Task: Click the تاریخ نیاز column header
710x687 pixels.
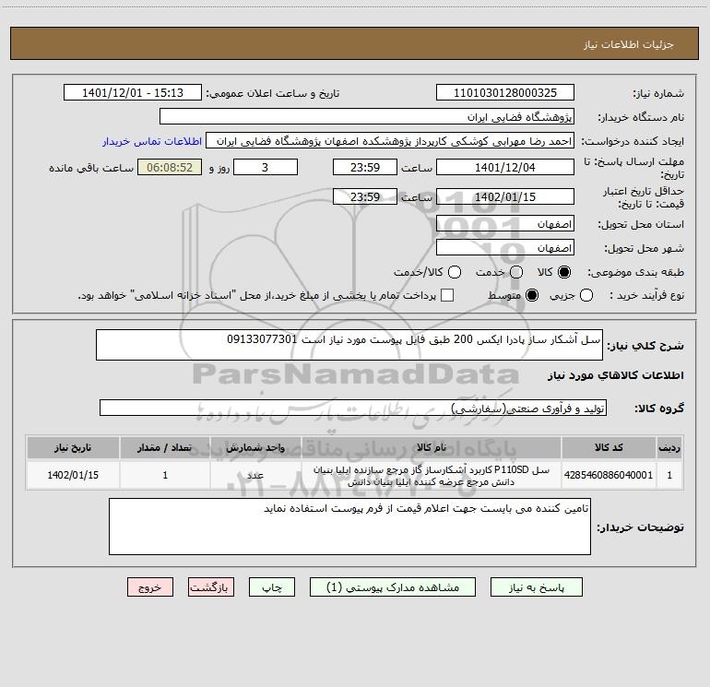Action: click(x=73, y=448)
